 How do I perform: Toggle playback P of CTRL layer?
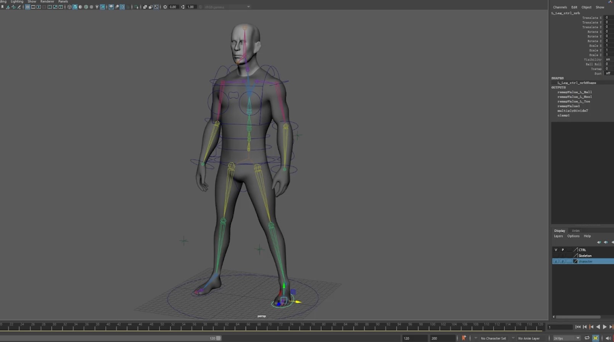(x=562, y=250)
